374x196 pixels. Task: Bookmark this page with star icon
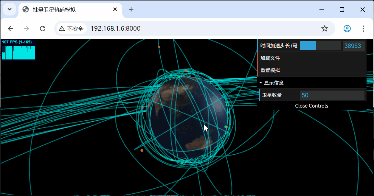[325, 29]
